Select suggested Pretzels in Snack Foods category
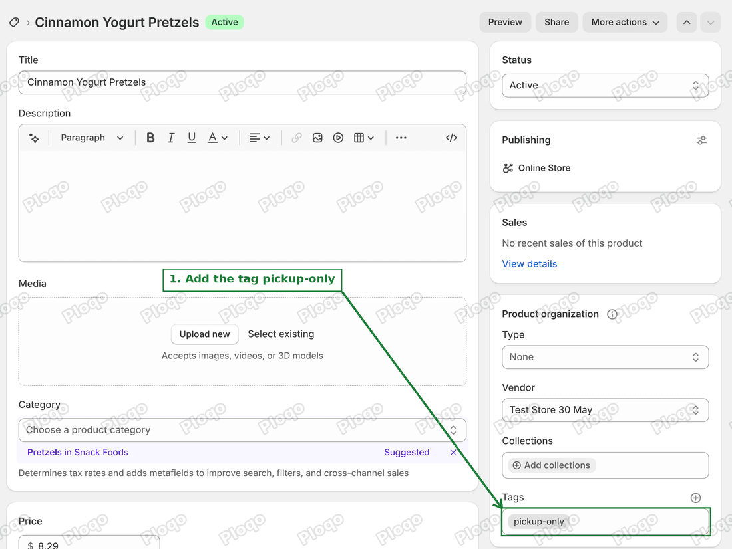732x549 pixels. click(77, 452)
